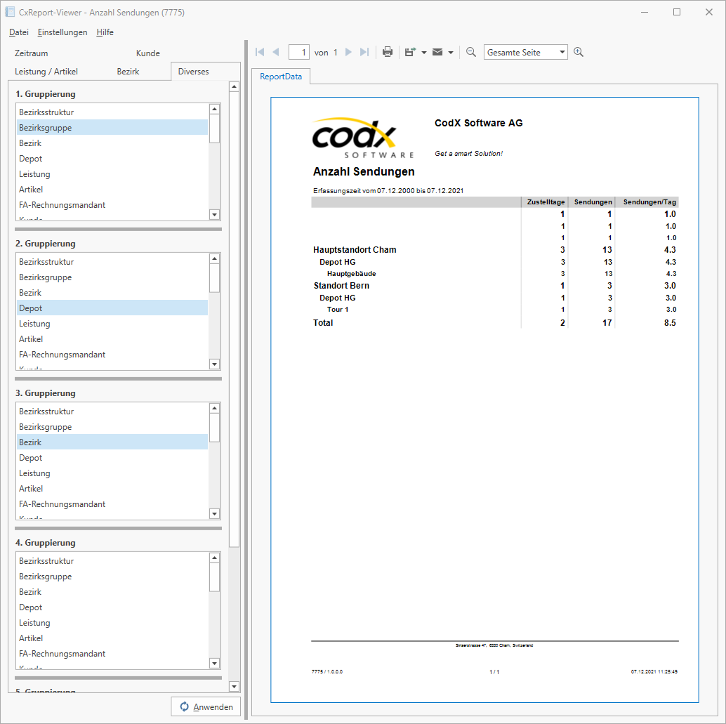Jump to the last page icon
Viewport: 726px width, 724px height.
coord(364,51)
